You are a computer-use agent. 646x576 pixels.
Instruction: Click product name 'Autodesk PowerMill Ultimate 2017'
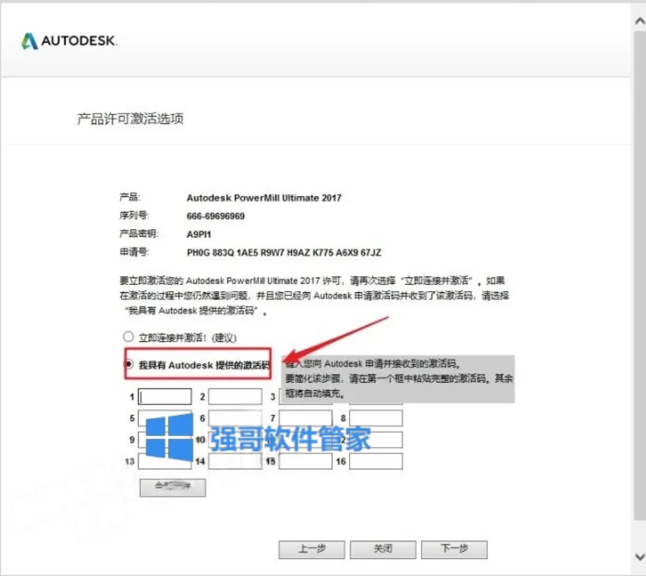(264, 198)
